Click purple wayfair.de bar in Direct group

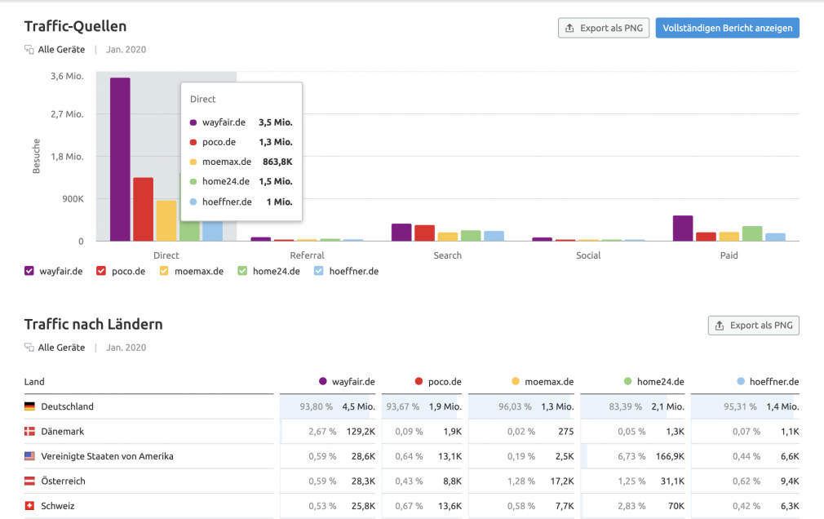tap(121, 159)
